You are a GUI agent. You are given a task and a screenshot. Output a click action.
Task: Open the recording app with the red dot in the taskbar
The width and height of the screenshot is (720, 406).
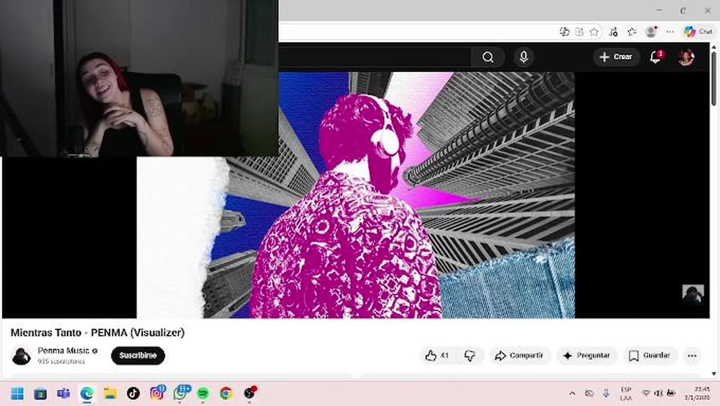250,393
